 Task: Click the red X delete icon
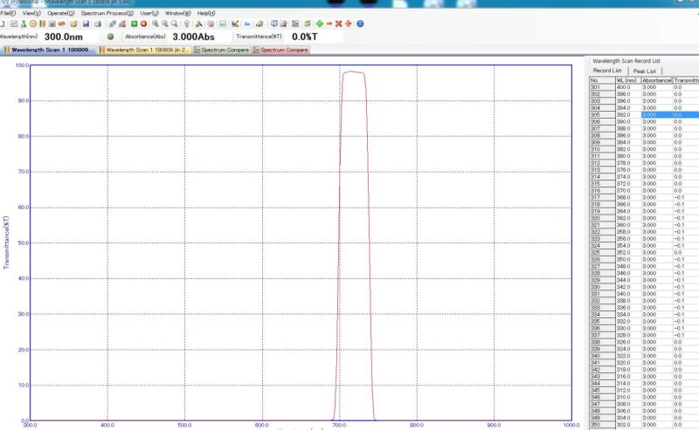tap(338, 24)
